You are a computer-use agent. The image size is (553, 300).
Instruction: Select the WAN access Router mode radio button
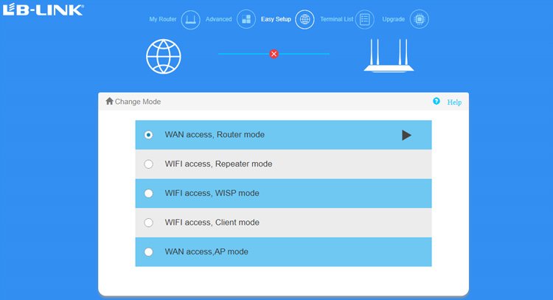pos(148,135)
